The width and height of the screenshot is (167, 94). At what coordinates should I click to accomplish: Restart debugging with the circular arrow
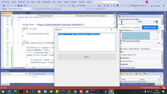pos(84,6)
